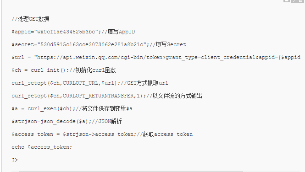The image size is (305, 172).
Task: Click empty scrollbar track right of thumb
Action: [272, 172]
